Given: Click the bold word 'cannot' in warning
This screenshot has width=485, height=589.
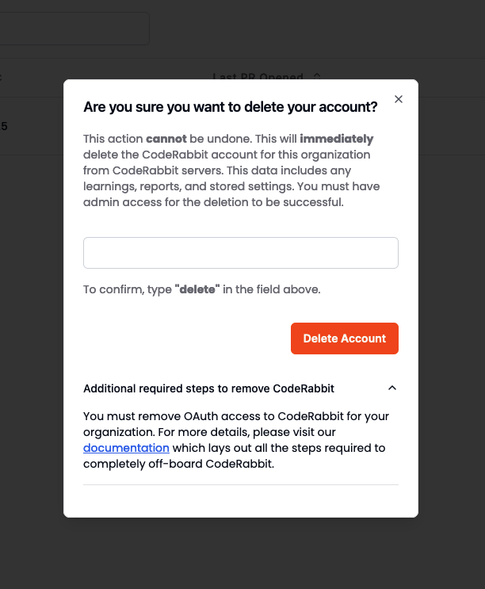Looking at the screenshot, I should (x=166, y=139).
